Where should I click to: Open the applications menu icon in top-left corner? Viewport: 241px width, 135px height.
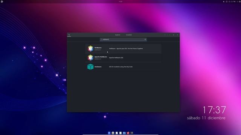tap(2, 1)
